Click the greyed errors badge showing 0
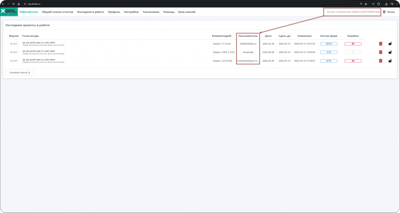This screenshot has height=213, width=400. tap(353, 52)
